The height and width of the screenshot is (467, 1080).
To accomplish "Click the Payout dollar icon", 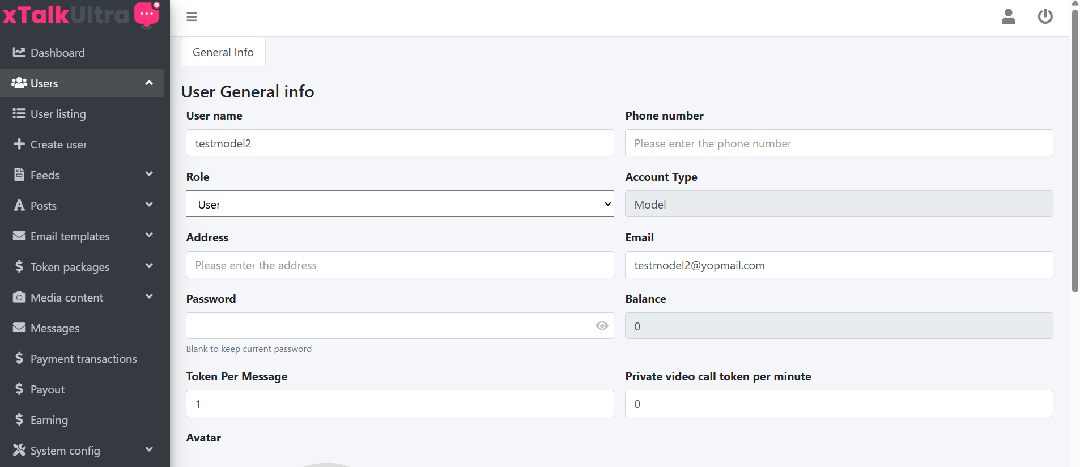I will coord(19,389).
